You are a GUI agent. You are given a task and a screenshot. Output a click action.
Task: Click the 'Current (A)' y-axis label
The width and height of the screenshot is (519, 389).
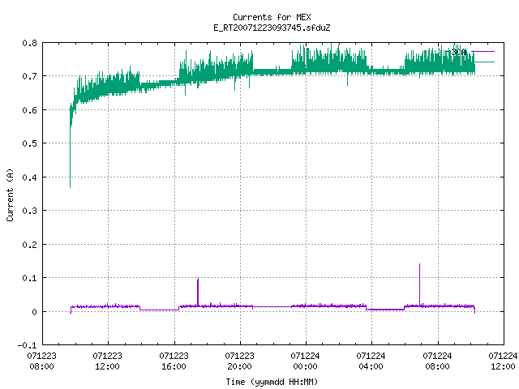(x=10, y=194)
